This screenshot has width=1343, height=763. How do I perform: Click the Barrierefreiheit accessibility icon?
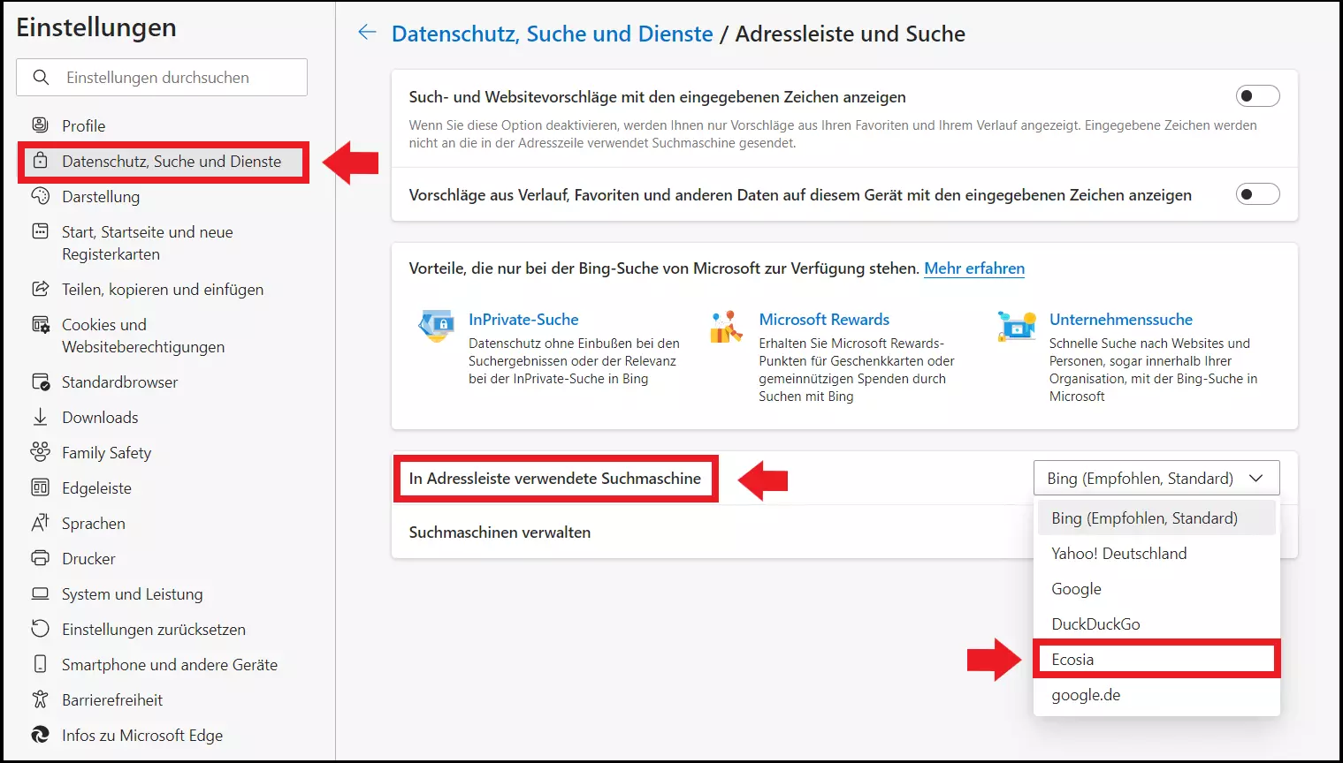[40, 699]
